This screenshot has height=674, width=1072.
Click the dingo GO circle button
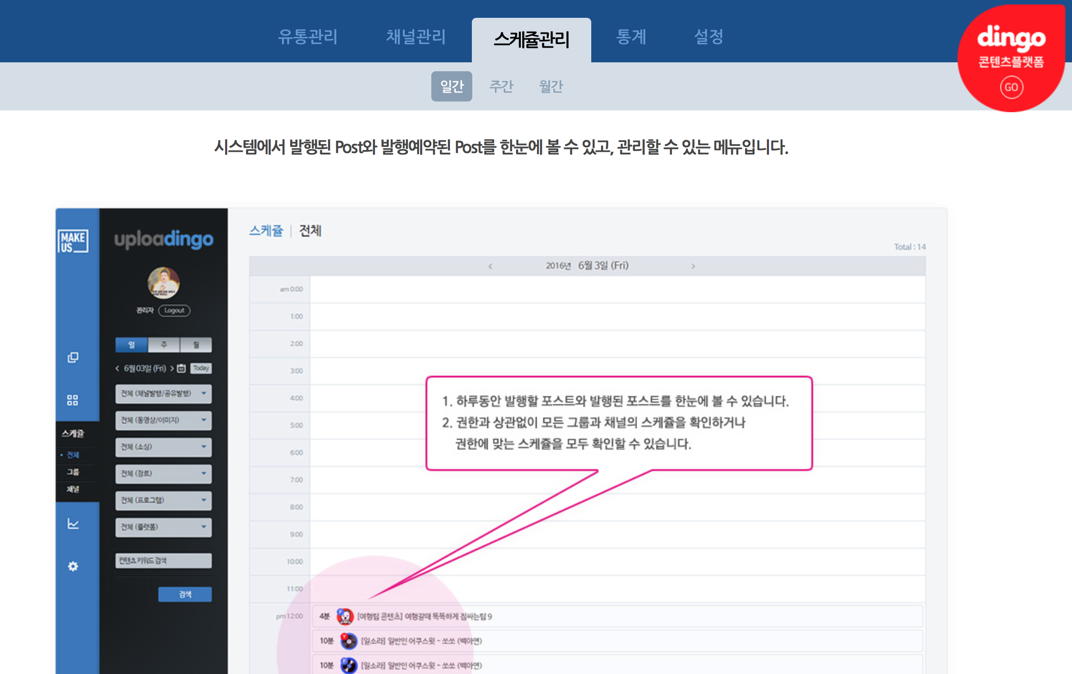[x=1011, y=87]
